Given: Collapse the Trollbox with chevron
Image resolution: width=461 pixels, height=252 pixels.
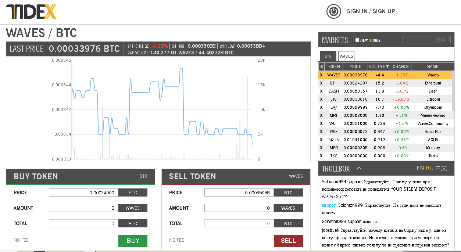Looking at the screenshot, I should pos(359,168).
